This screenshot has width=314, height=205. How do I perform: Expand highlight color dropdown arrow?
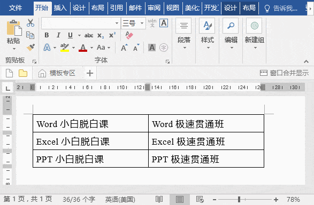[x=73, y=48]
